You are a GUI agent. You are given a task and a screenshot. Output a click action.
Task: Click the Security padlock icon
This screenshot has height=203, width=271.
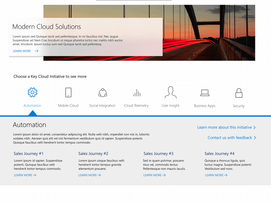239,93
